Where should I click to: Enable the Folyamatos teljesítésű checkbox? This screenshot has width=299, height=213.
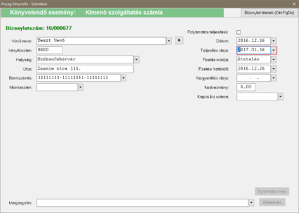[239, 32]
